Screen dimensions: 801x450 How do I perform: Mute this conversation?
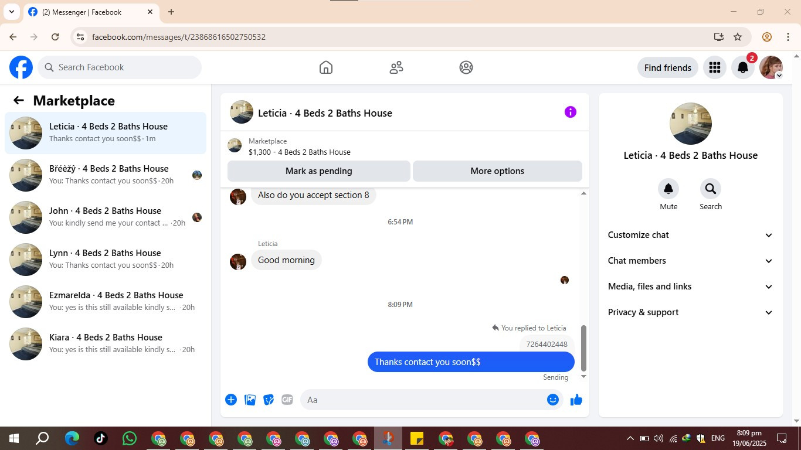click(668, 189)
